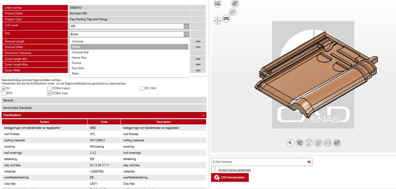Click the (-2000700) code cell
Screen dimensions: 396x189
(97, 172)
